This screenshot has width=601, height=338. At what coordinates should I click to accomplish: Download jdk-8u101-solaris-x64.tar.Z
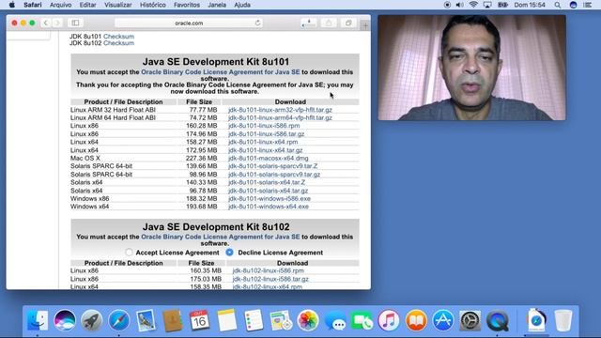[267, 182]
